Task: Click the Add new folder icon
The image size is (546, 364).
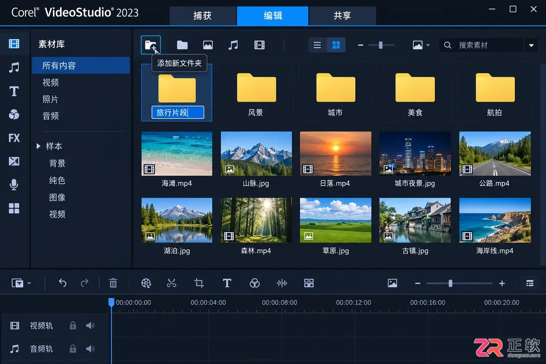Action: 151,45
